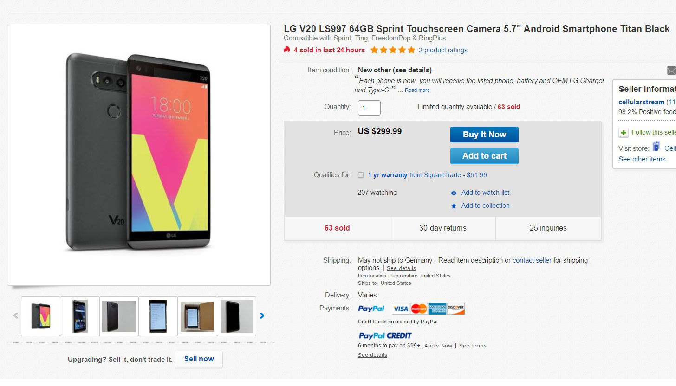Viewport: 676px width, 386px height.
Task: Open the contact seller link
Action: (x=532, y=260)
